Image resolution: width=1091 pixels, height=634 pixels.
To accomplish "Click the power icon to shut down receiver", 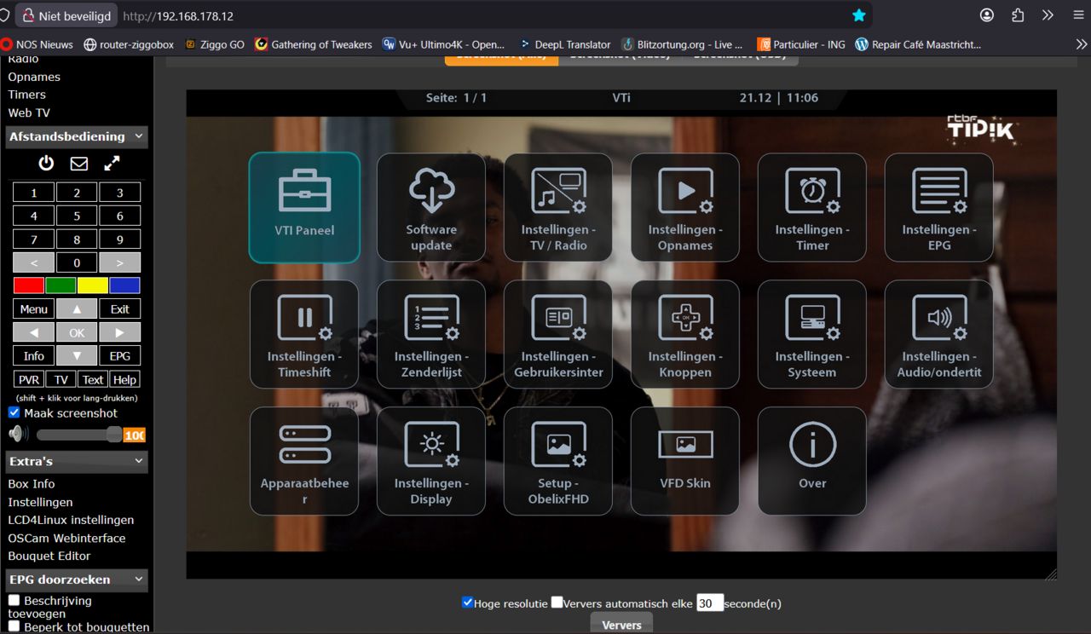I will click(46, 163).
